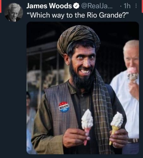143x158 pixels.
Task: Click the @RealJa... username handle
Action: click(x=96, y=6)
